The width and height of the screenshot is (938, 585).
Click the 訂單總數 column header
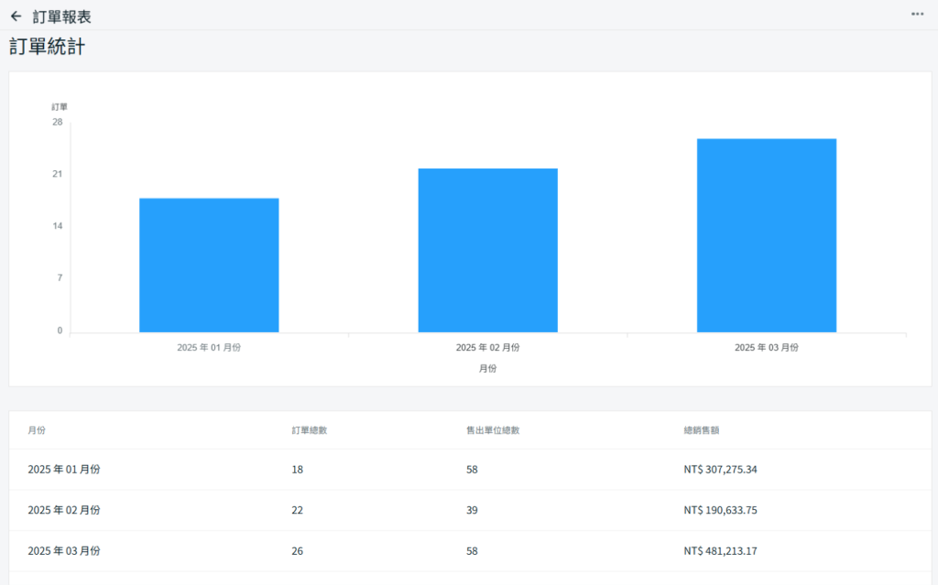click(310, 430)
